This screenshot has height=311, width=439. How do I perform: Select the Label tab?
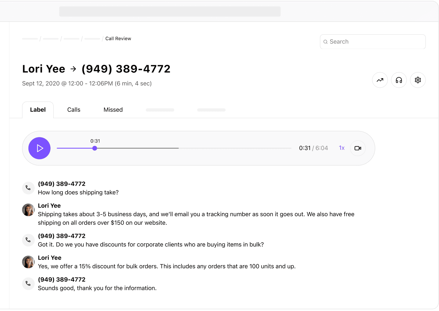(x=38, y=110)
